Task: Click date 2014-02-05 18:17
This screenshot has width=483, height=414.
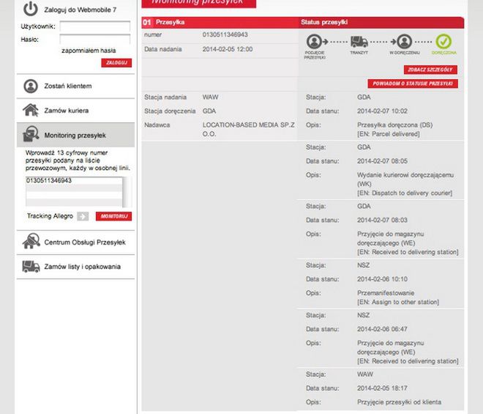Action: point(382,388)
